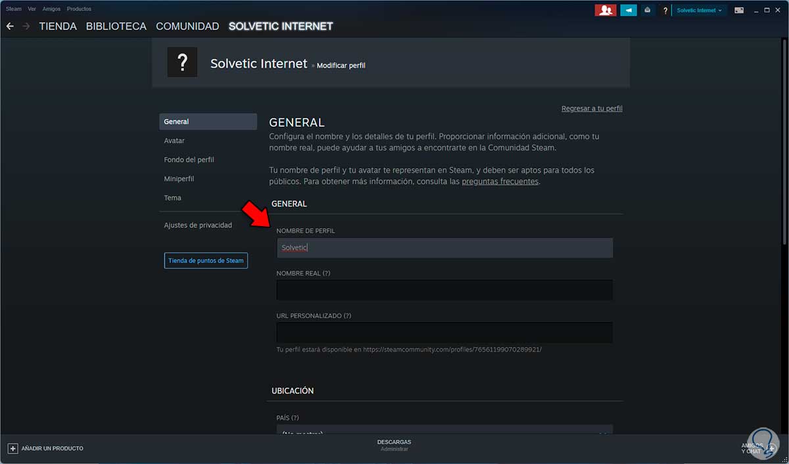
Task: Open the Ver menu
Action: point(32,9)
